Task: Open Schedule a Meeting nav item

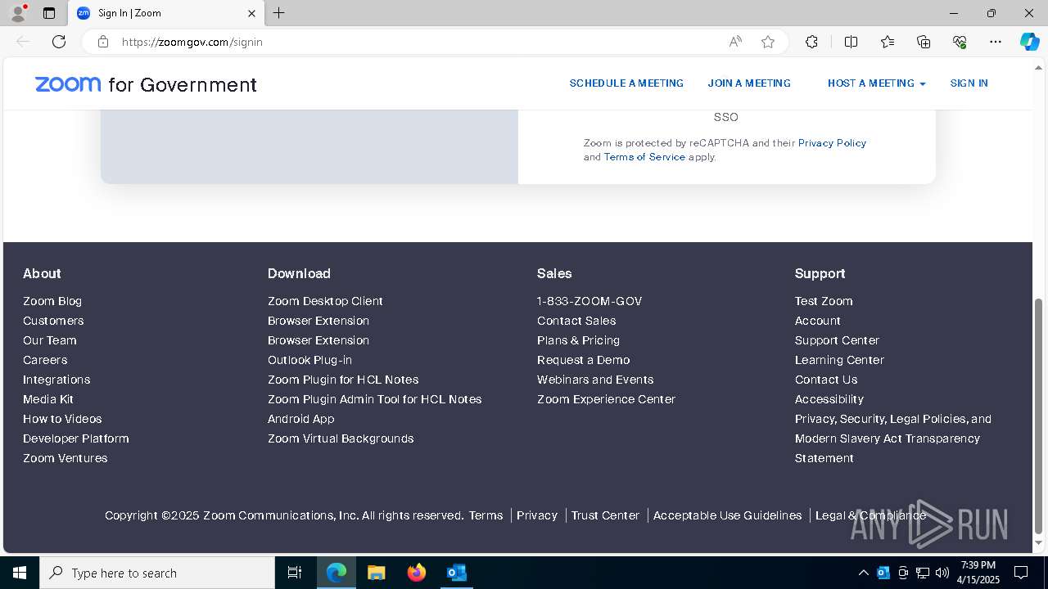Action: (x=626, y=83)
